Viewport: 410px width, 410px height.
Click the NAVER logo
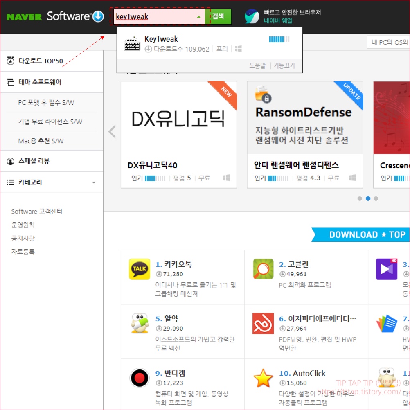pos(24,17)
